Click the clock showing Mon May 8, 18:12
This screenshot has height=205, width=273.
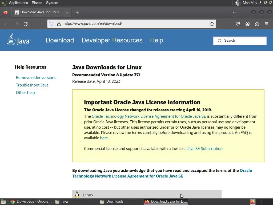click(x=257, y=3)
